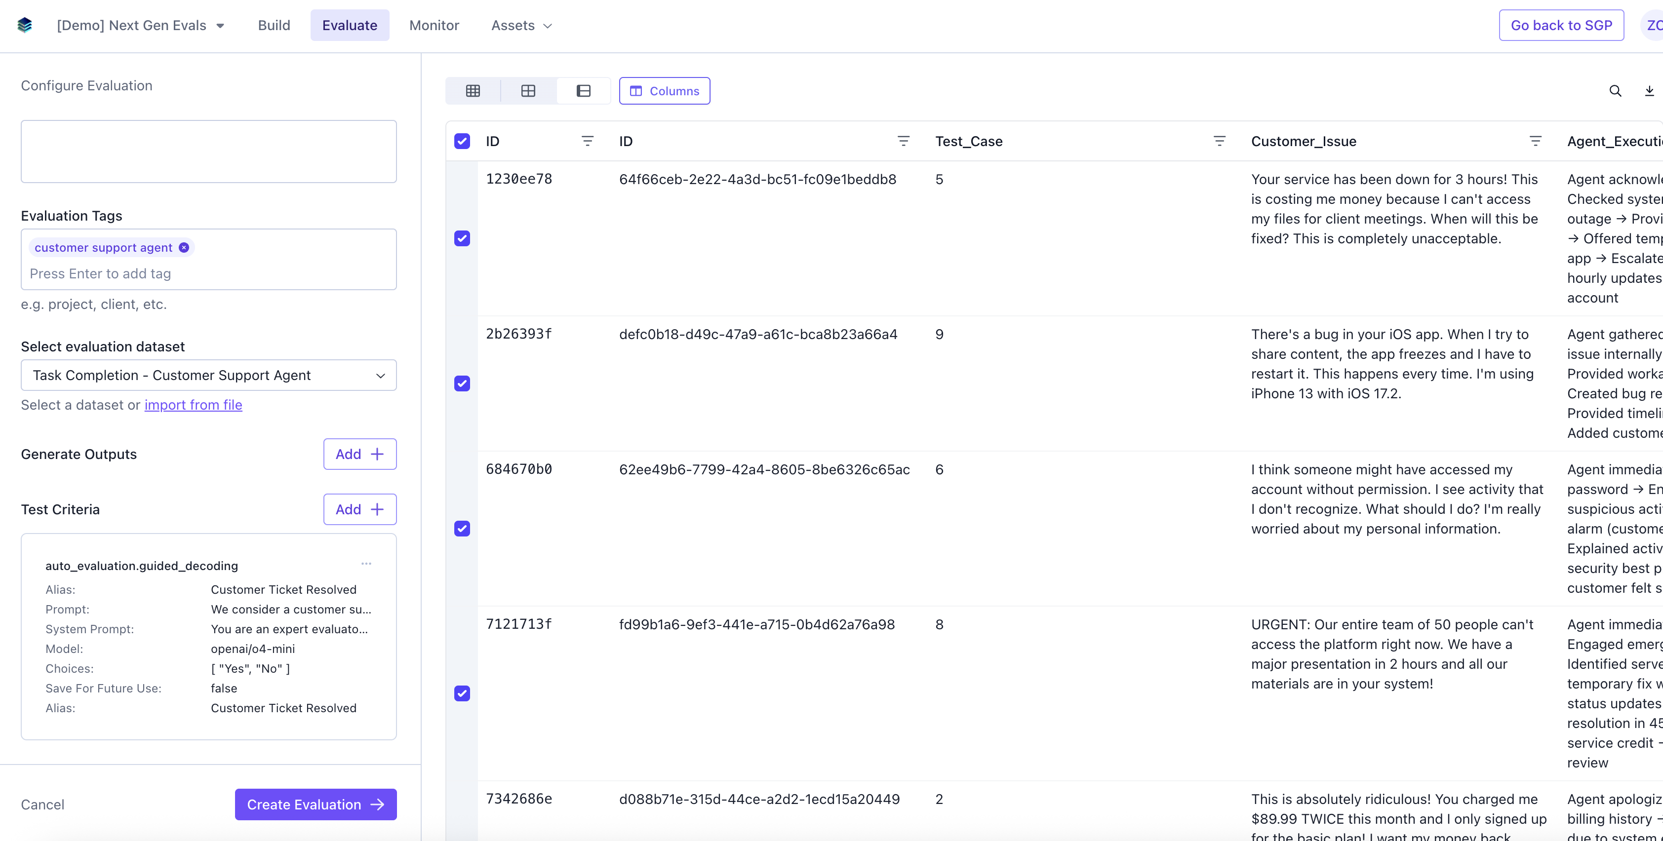1663x841 pixels.
Task: Select the cell with ID 1230ee78
Action: point(519,180)
